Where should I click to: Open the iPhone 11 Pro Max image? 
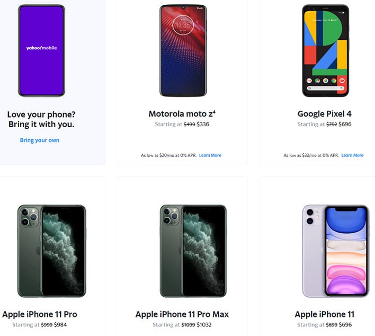click(193, 251)
